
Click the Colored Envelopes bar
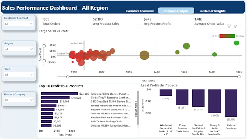click(231, 103)
